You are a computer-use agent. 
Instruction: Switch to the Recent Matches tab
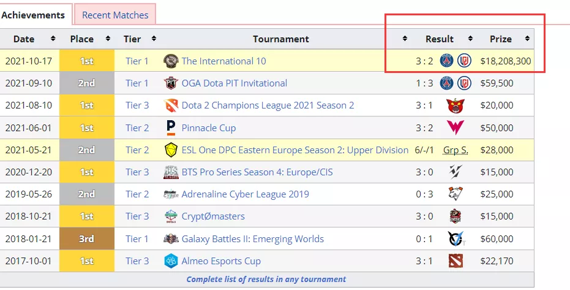pos(115,15)
